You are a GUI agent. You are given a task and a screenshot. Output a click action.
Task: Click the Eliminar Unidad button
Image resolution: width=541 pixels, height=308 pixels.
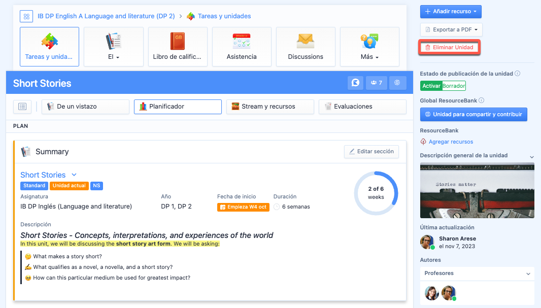click(x=449, y=48)
